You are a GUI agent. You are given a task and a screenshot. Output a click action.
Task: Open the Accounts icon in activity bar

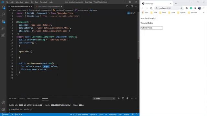[3, 102]
